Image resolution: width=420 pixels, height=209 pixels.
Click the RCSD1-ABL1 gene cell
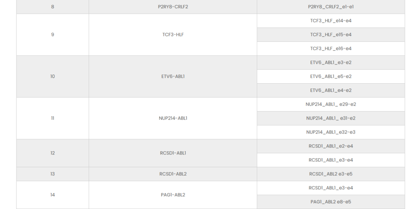(x=173, y=153)
